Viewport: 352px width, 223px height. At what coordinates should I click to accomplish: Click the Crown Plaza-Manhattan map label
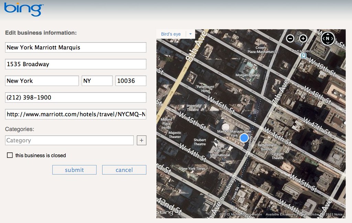coord(261,49)
